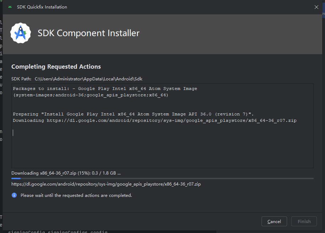325x233 pixels.
Task: Click the green Android icon in title bar
Action: coord(10,7)
